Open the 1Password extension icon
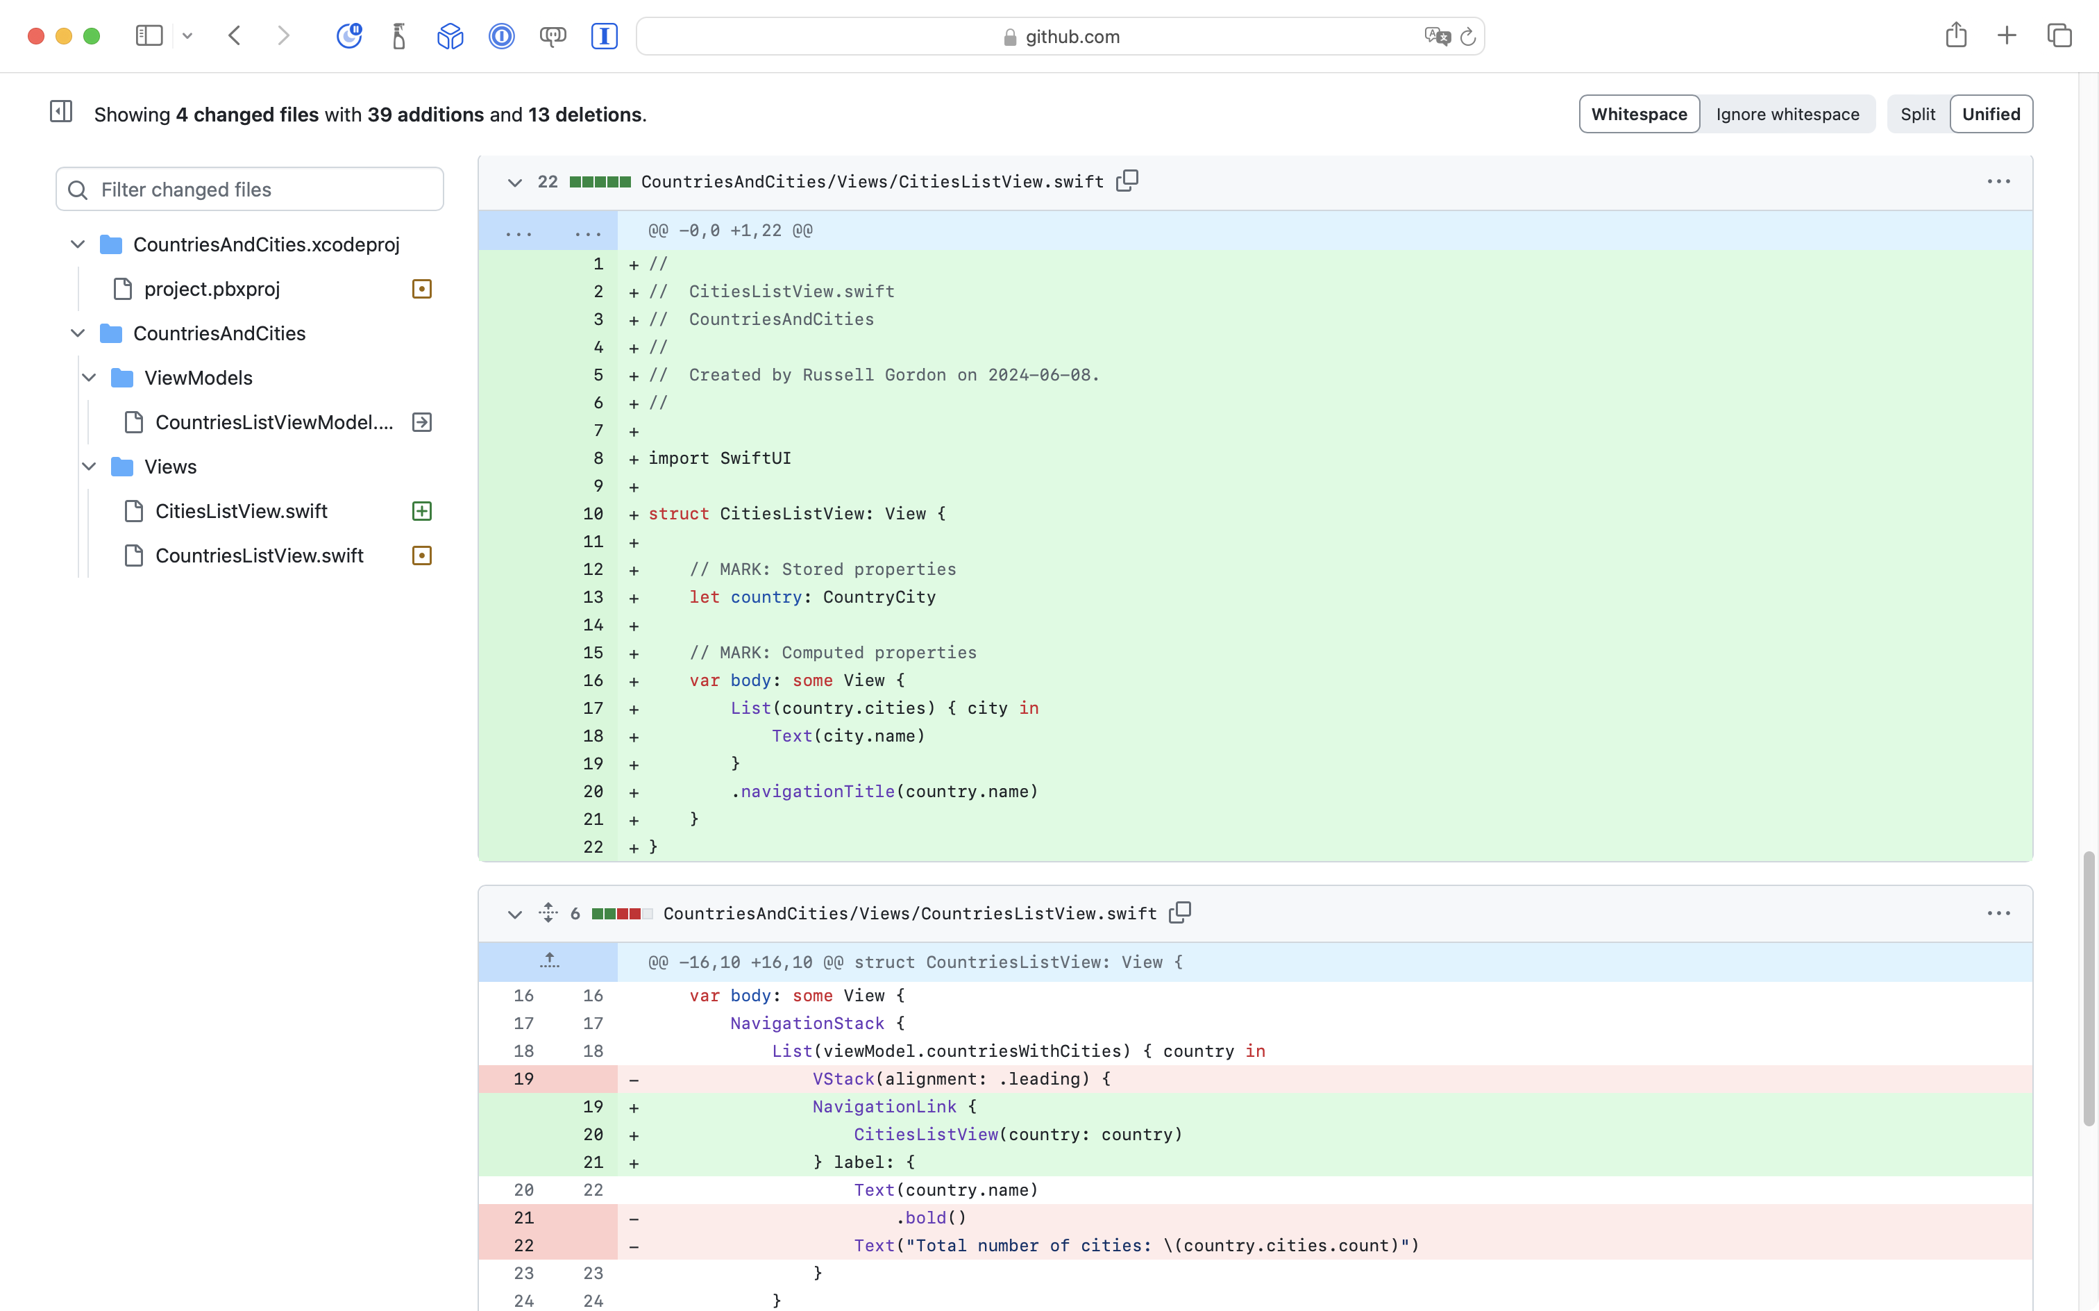 502,36
